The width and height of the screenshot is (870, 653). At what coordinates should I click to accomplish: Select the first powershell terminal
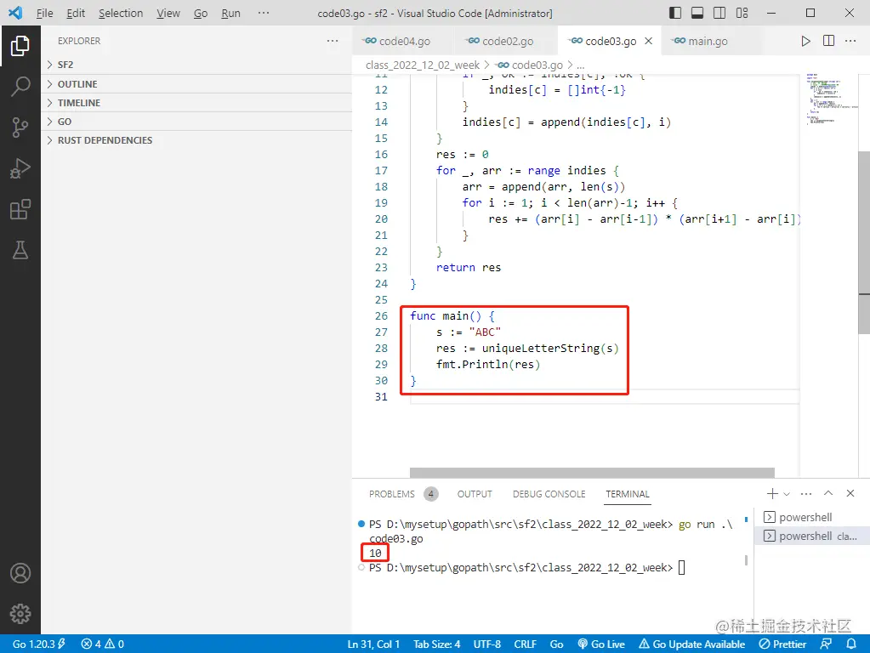811,517
